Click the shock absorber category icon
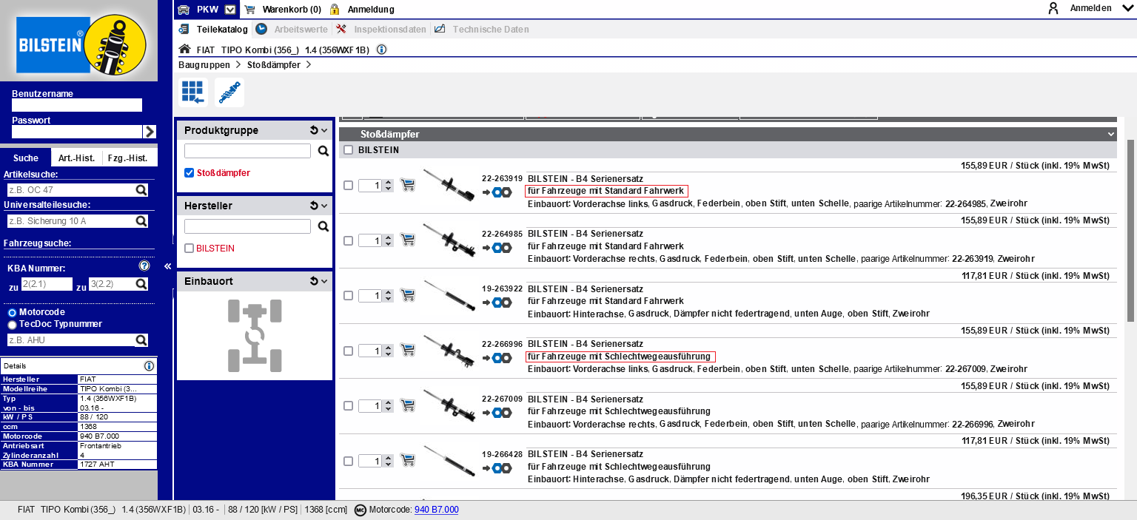Viewport: 1137px width, 520px height. (x=229, y=92)
